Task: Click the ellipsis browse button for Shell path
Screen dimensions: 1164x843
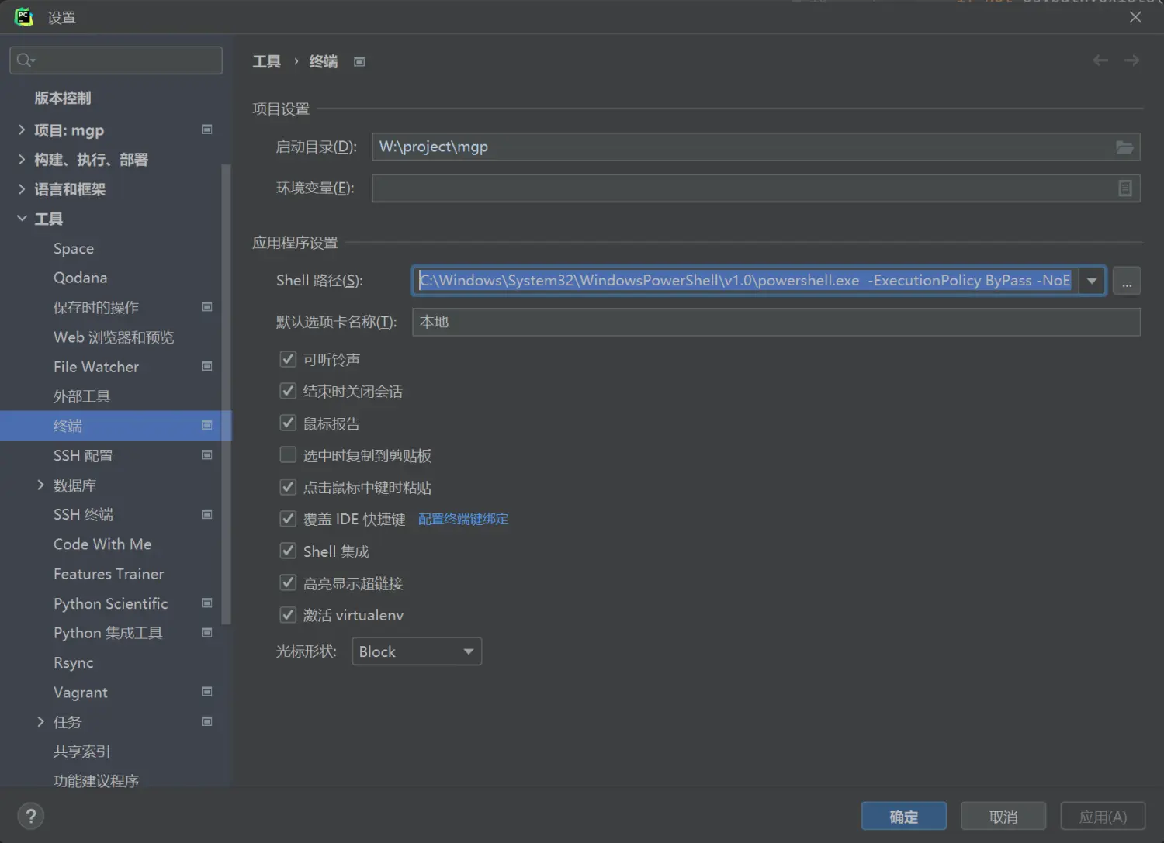Action: pyautogui.click(x=1126, y=281)
